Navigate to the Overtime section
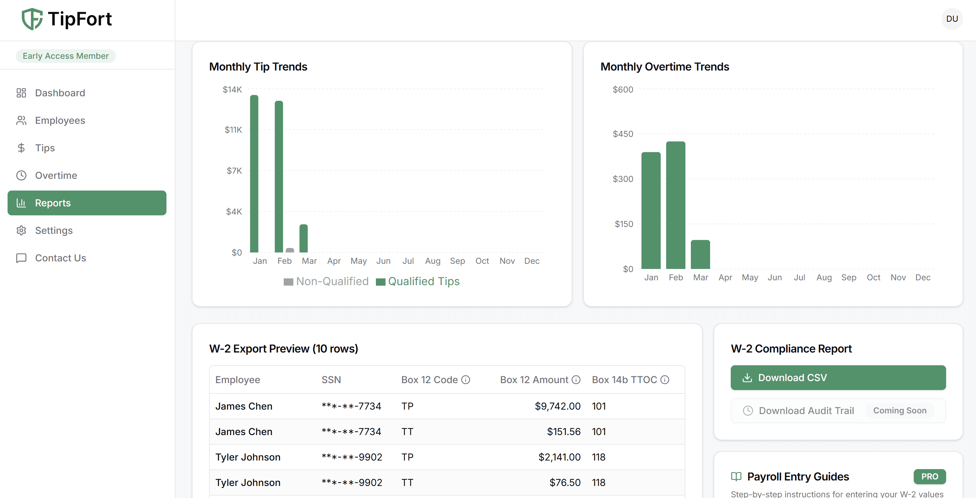This screenshot has width=976, height=498. point(56,175)
